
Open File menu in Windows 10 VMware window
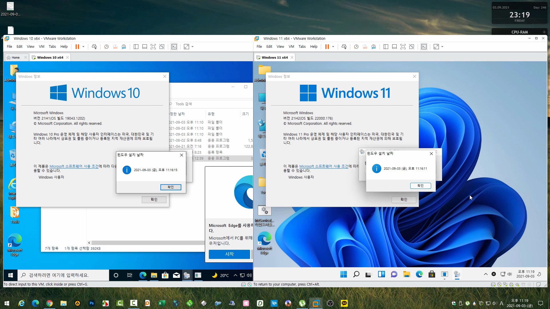pyautogui.click(x=9, y=47)
